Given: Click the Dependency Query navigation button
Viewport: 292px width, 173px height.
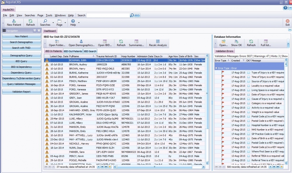Looking at the screenshot, I should click(x=22, y=73).
